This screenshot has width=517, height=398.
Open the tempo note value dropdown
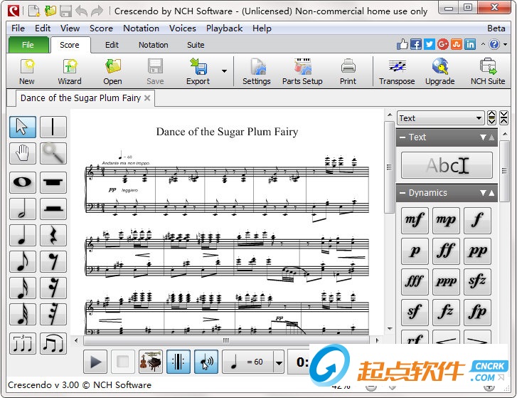click(278, 362)
